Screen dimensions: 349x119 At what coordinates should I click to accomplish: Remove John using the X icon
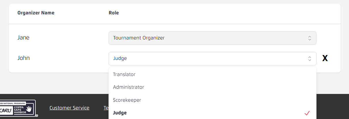tap(325, 58)
